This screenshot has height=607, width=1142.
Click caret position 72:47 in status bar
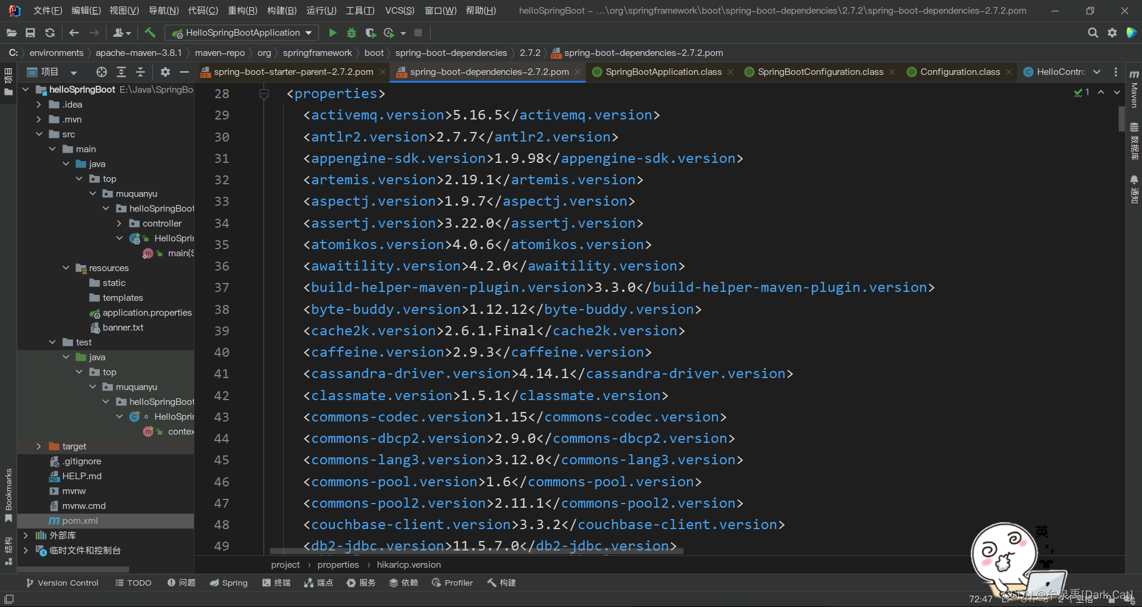pyautogui.click(x=980, y=599)
